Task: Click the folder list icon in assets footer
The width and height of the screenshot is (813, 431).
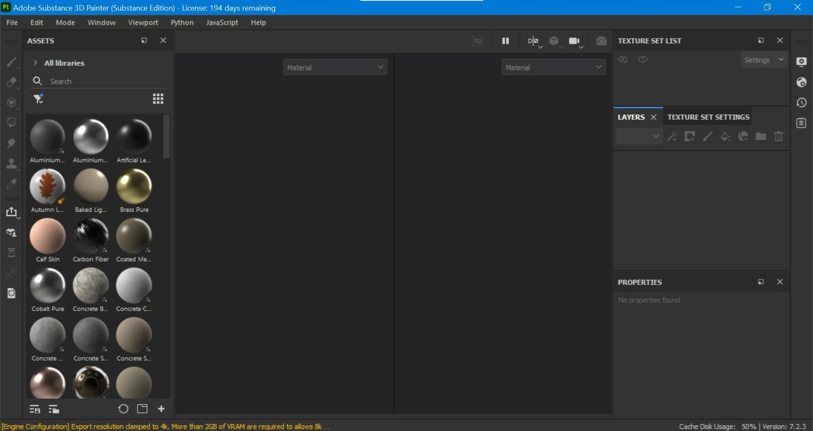Action: tap(54, 409)
